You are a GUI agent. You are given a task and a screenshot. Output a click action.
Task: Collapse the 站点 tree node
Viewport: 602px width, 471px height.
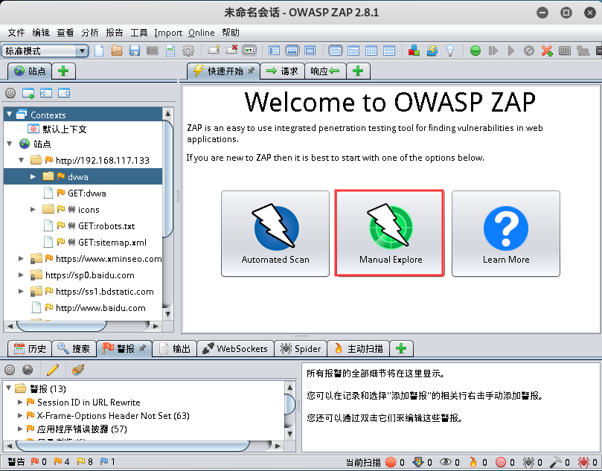pyautogui.click(x=9, y=144)
